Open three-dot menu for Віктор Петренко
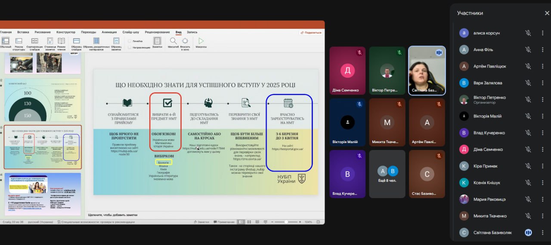Viewport: 551px width, 245px height. pyautogui.click(x=542, y=99)
